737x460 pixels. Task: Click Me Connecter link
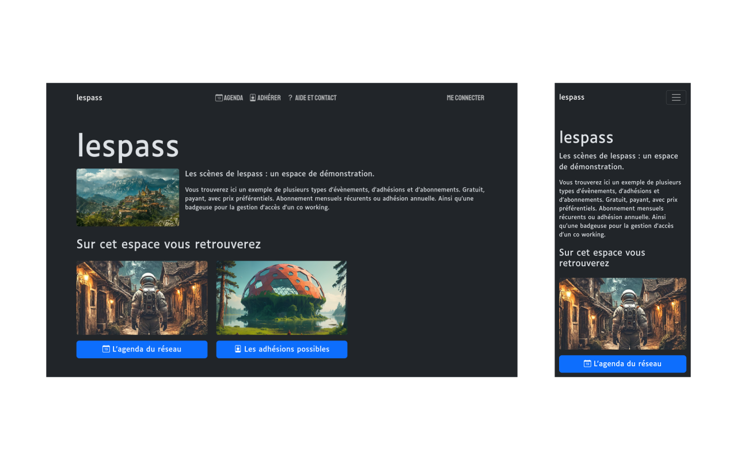[465, 98]
